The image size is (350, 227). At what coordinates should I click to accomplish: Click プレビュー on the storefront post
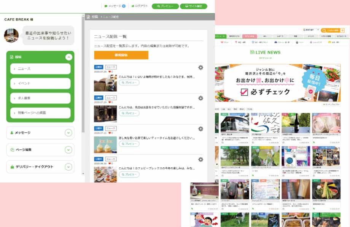point(129,113)
